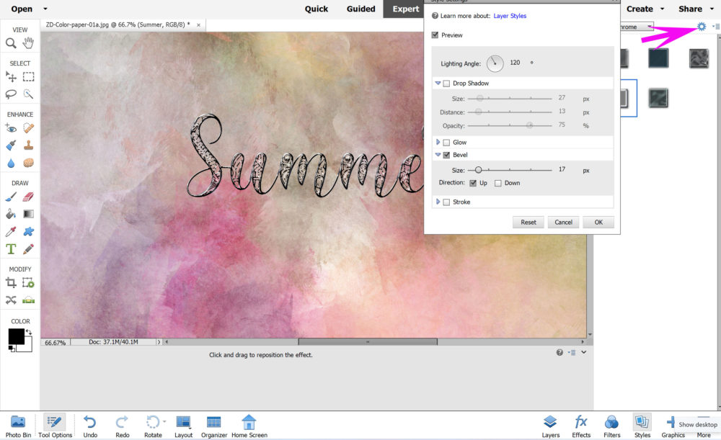Select the ZD-Color-paper-01a.jpg document tab
721x440 pixels.
(x=118, y=24)
